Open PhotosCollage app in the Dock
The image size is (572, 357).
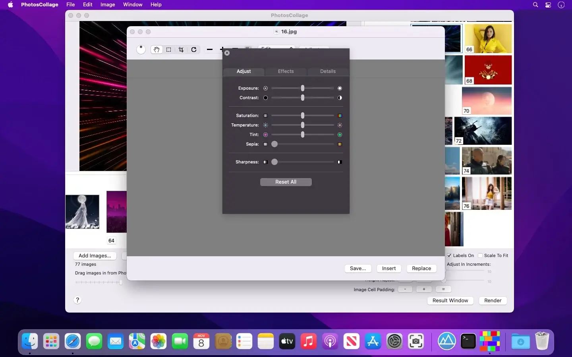(x=490, y=341)
